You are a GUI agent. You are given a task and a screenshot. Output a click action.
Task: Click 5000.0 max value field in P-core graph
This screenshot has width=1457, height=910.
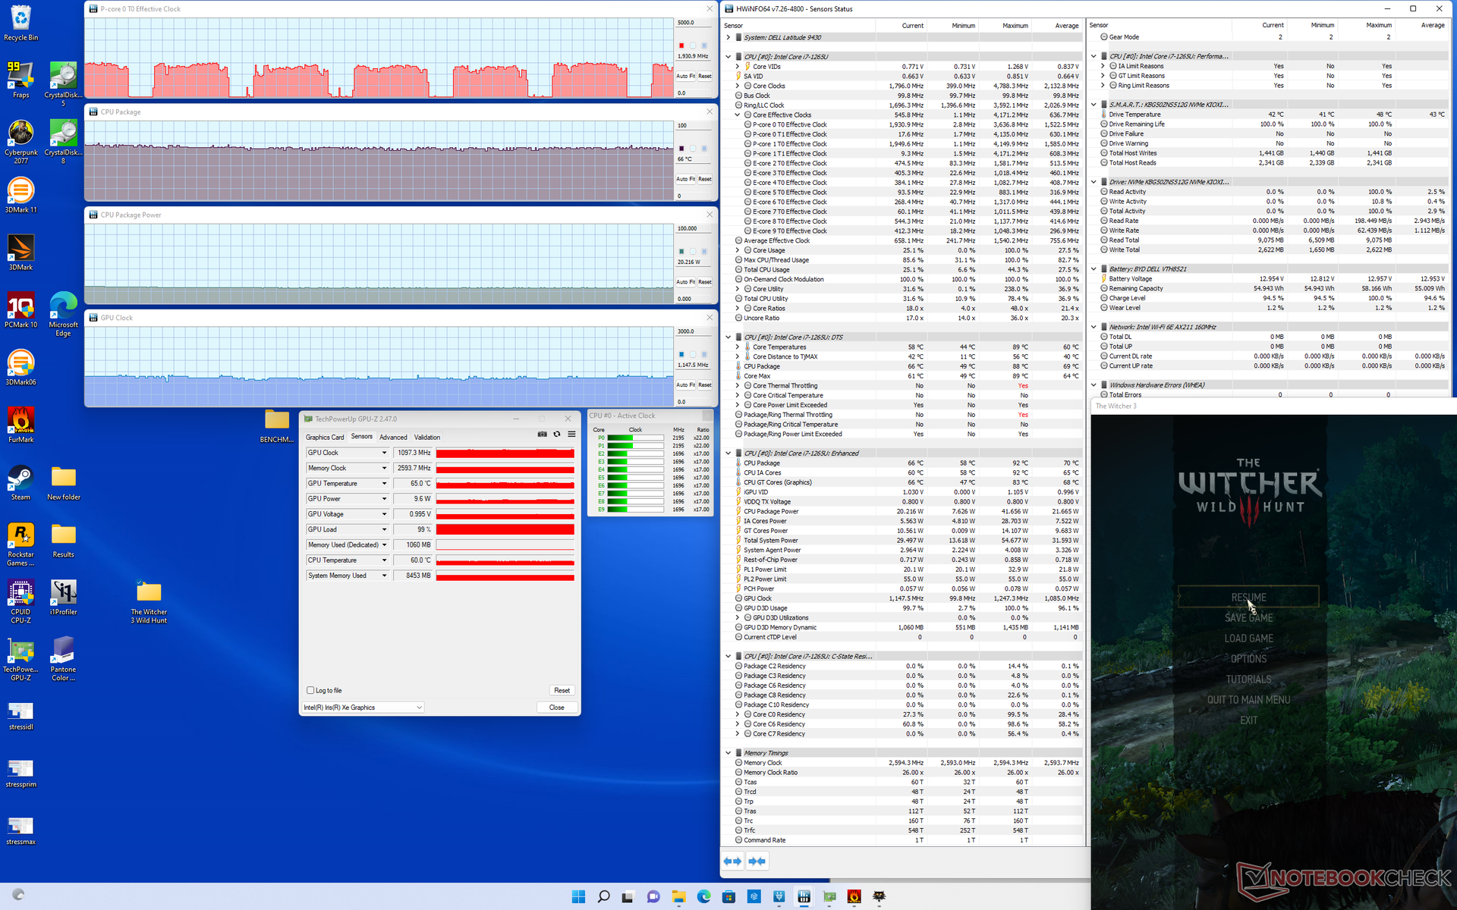(694, 23)
